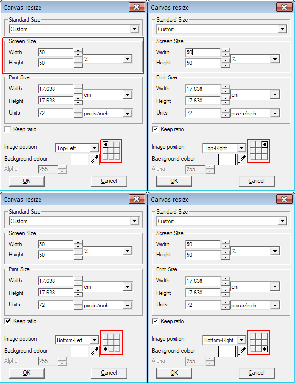295x383 pixels.
Task: Focus the Screen Size Width field in Top-Right dialog
Action: coord(203,52)
